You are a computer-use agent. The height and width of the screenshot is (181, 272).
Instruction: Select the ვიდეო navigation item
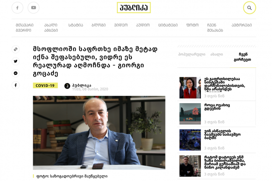121,25
